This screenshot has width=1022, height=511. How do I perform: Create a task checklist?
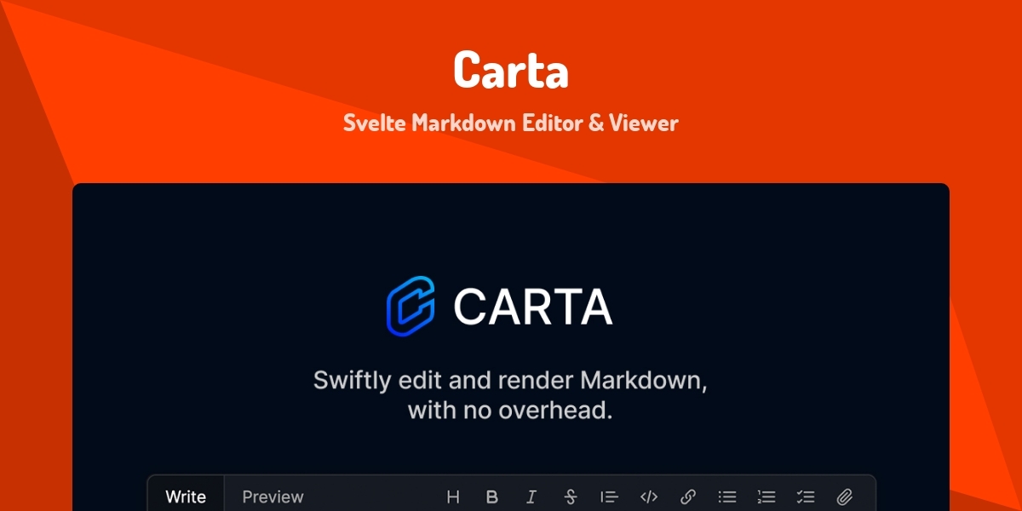(806, 497)
